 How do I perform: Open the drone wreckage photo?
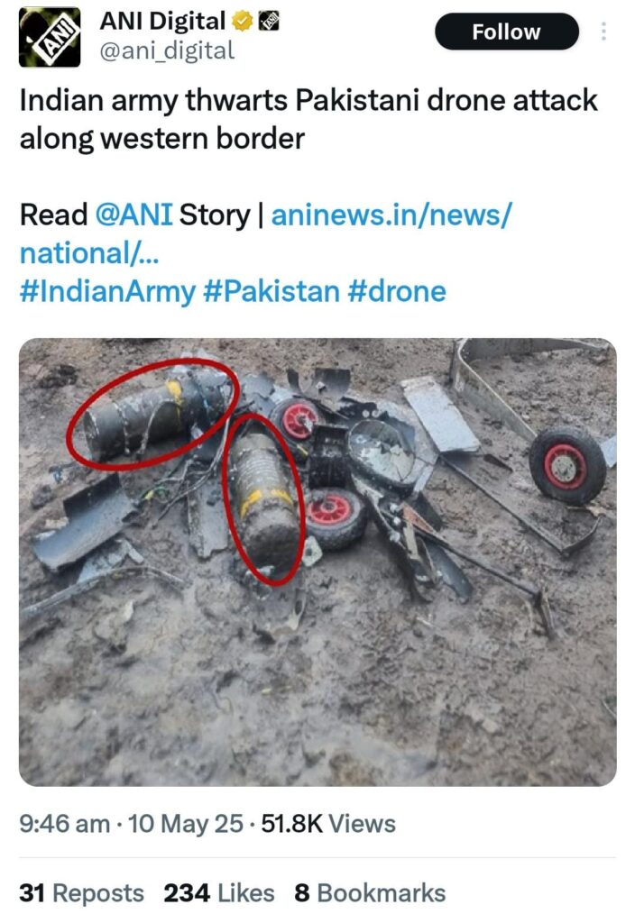click(x=317, y=562)
